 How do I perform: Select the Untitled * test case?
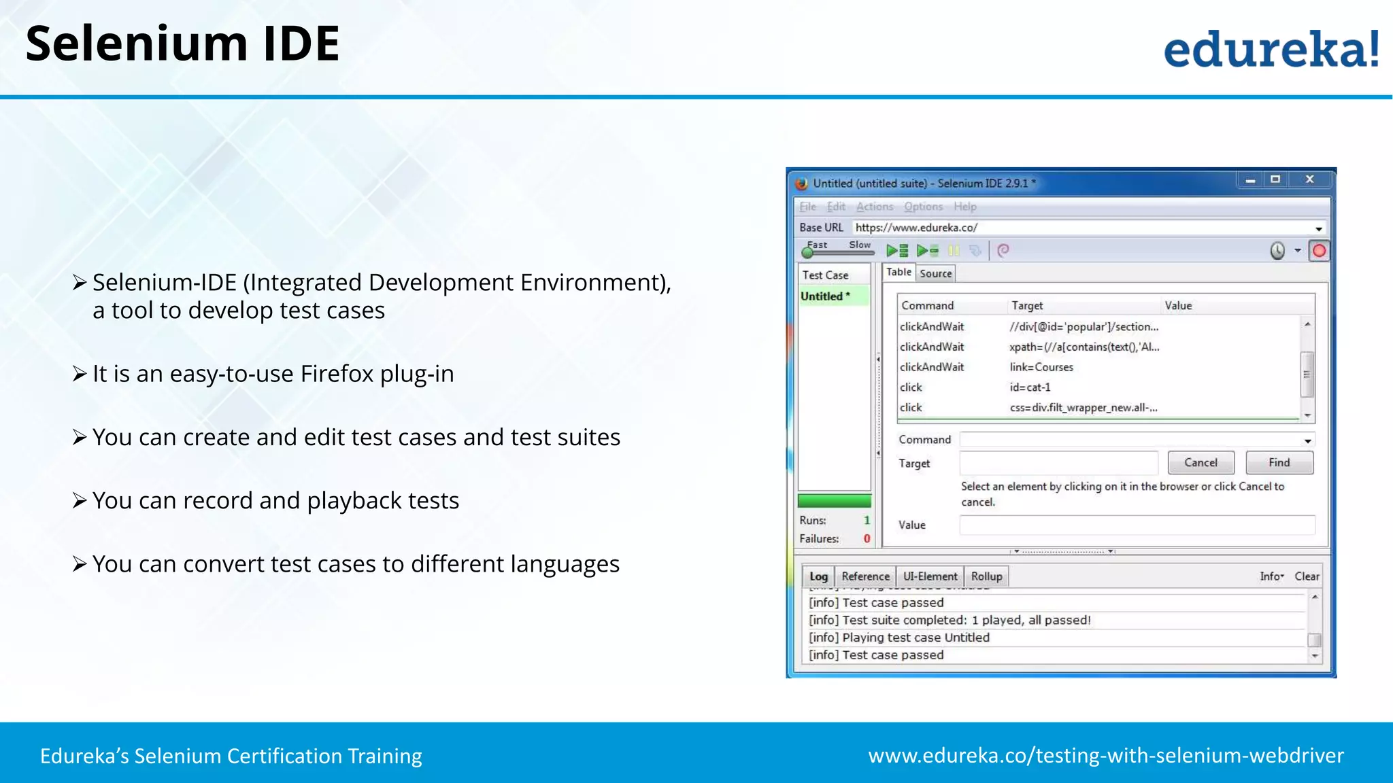[x=834, y=296]
